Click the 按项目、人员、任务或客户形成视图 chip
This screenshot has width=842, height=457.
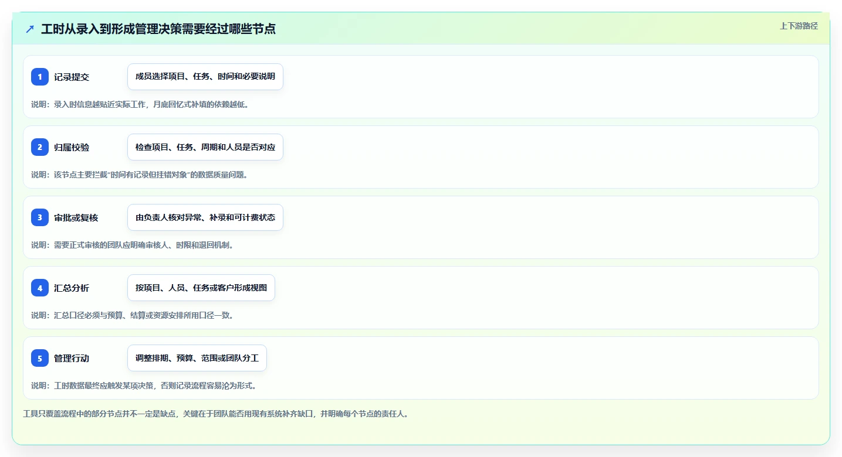point(201,288)
